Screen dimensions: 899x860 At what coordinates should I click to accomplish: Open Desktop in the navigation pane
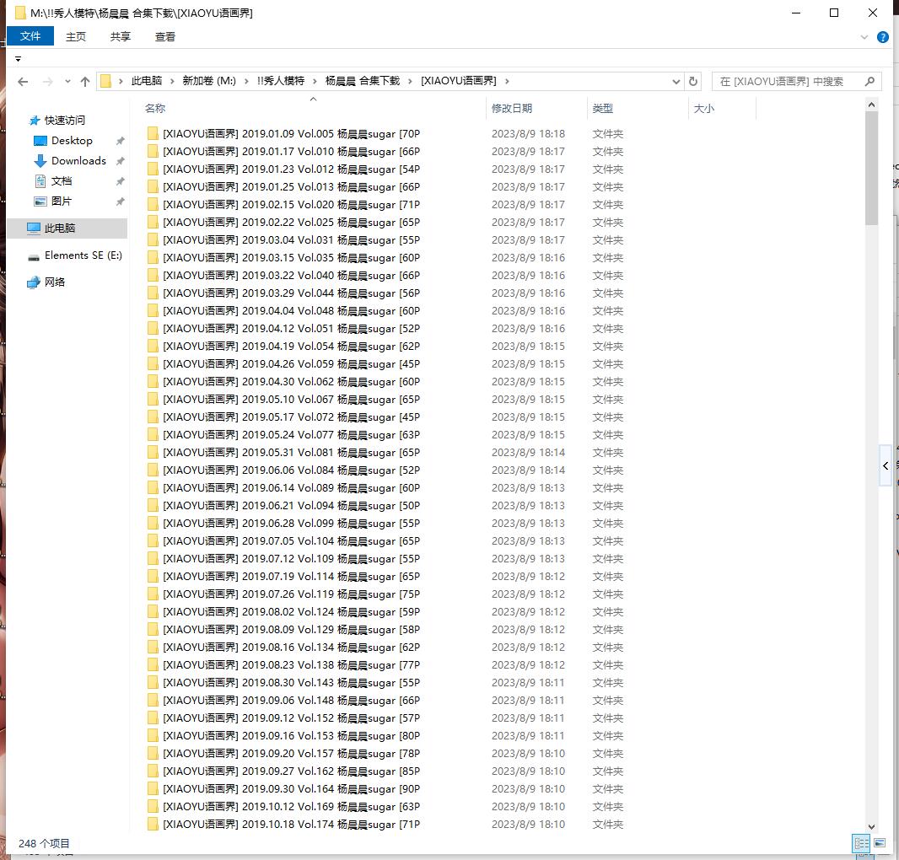[x=72, y=141]
